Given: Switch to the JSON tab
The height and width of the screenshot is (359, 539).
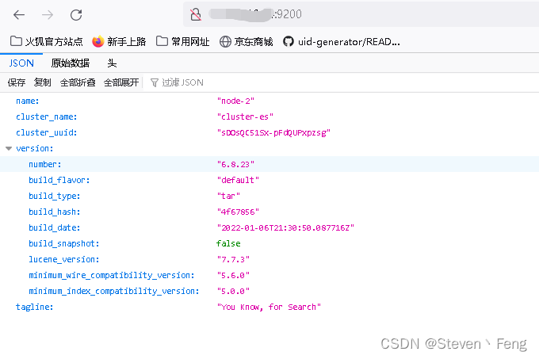Looking at the screenshot, I should coord(21,63).
